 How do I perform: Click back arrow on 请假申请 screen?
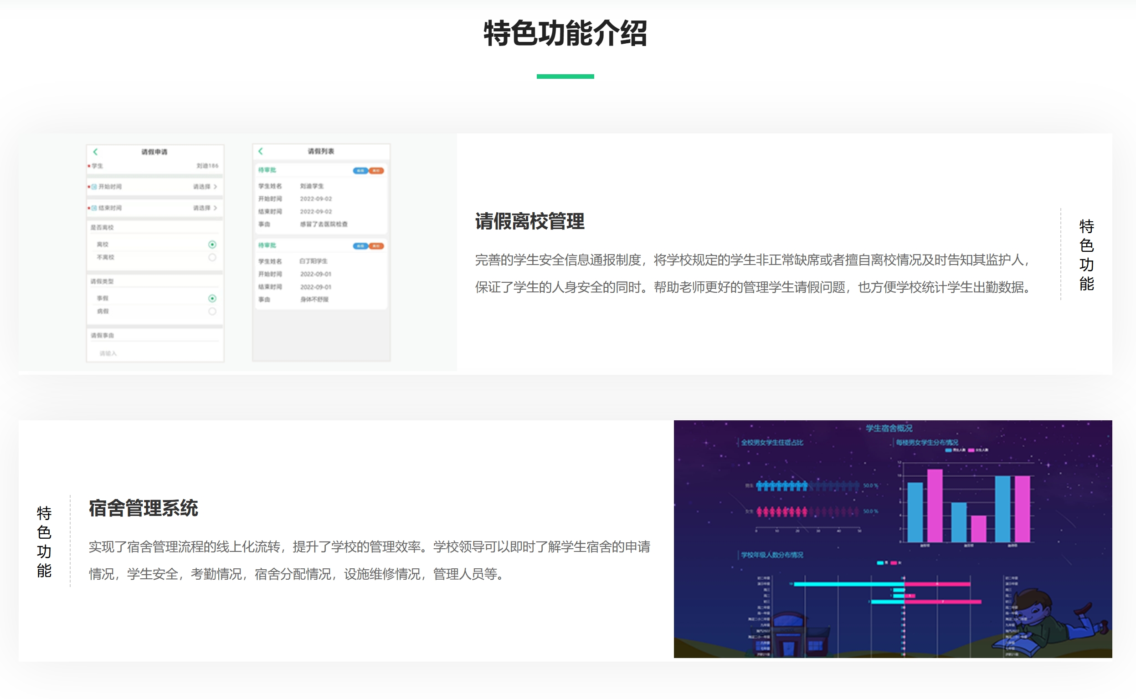(95, 152)
